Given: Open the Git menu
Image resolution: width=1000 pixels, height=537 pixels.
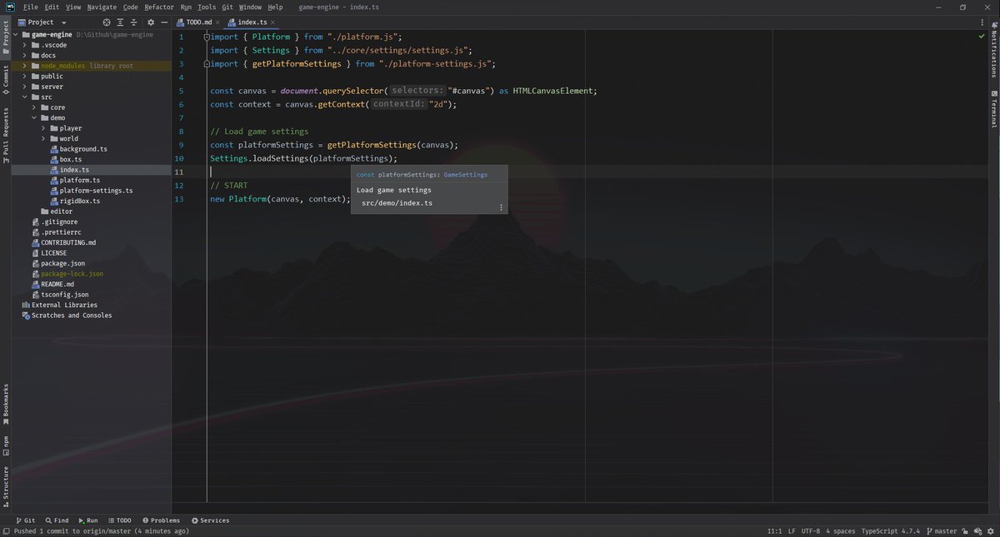Looking at the screenshot, I should [x=227, y=7].
